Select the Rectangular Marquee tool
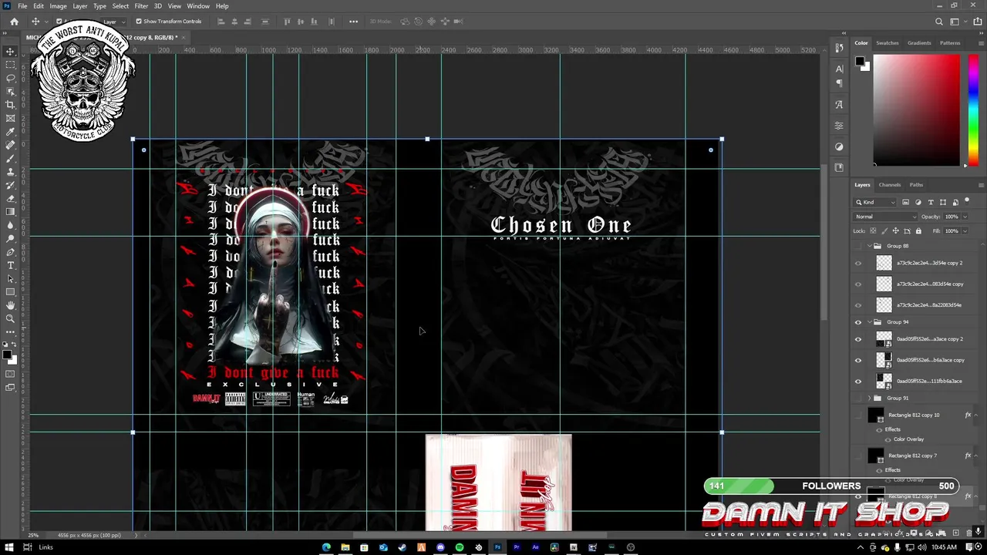 pos(10,65)
